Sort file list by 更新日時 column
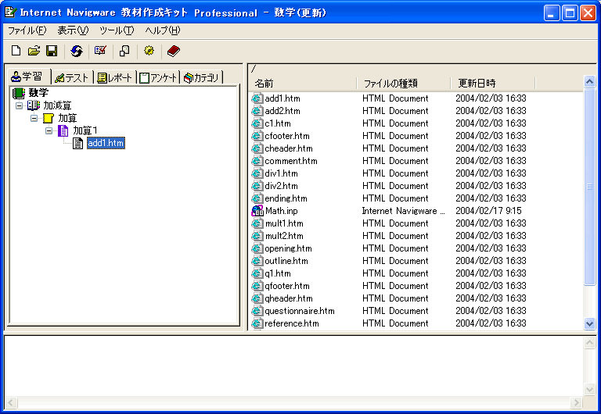Image resolution: width=601 pixels, height=414 pixels. pyautogui.click(x=492, y=83)
